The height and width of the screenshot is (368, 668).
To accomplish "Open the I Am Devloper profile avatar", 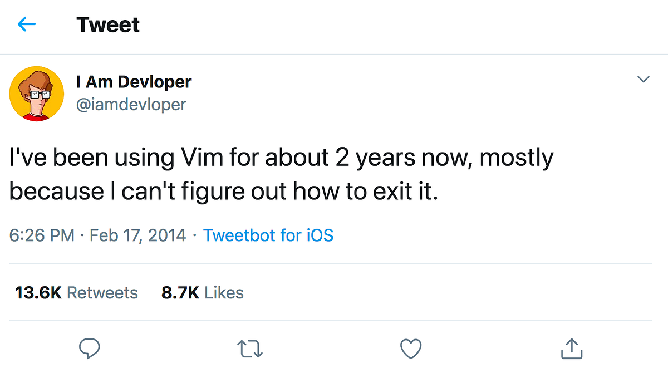I will 37,93.
